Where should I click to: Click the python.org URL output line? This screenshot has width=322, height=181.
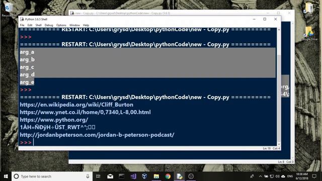[54, 120]
